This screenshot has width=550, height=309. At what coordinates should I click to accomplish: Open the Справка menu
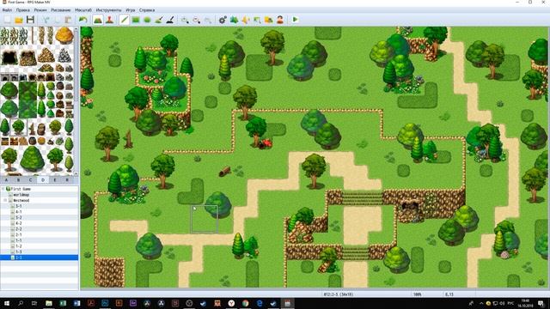[147, 10]
